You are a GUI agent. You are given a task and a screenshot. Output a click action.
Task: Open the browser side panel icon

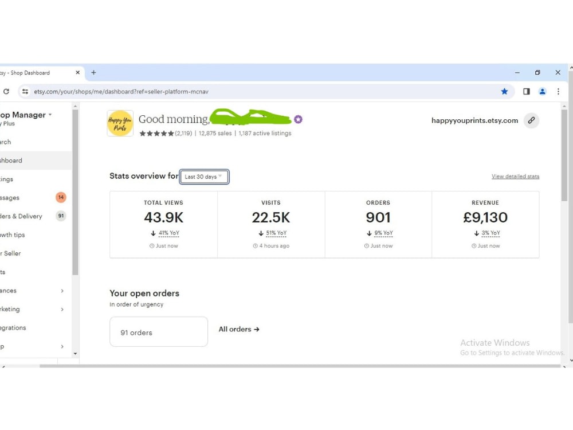tap(526, 91)
